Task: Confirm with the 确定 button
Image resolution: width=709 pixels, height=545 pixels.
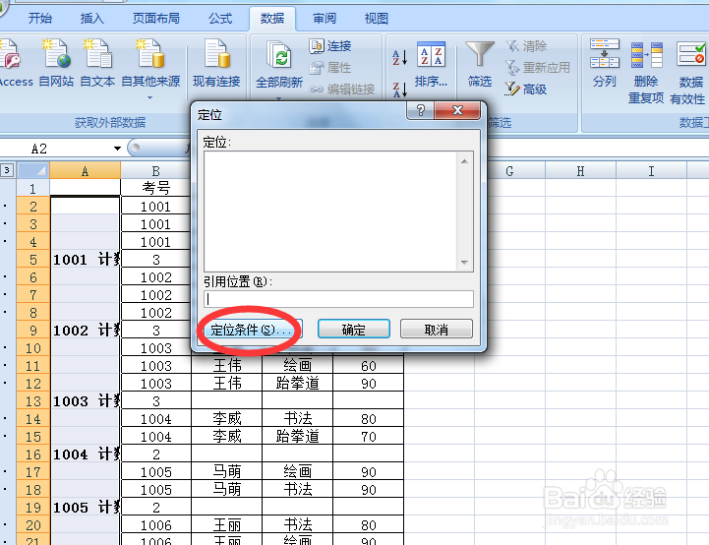Action: tap(354, 329)
